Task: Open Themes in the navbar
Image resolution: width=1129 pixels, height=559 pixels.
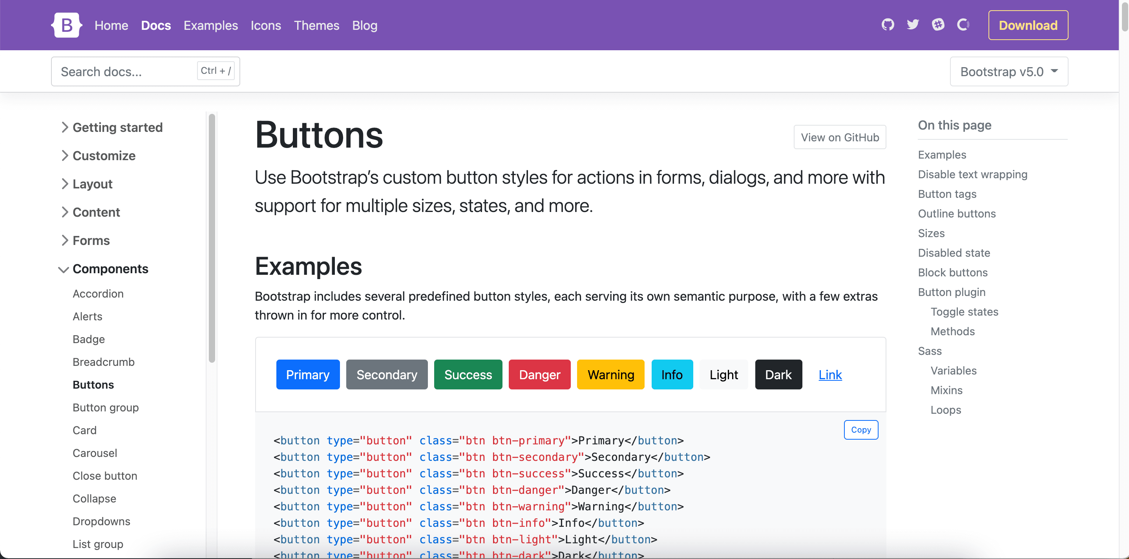Action: pos(316,26)
